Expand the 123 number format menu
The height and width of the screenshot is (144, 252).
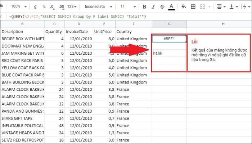pos(72,6)
